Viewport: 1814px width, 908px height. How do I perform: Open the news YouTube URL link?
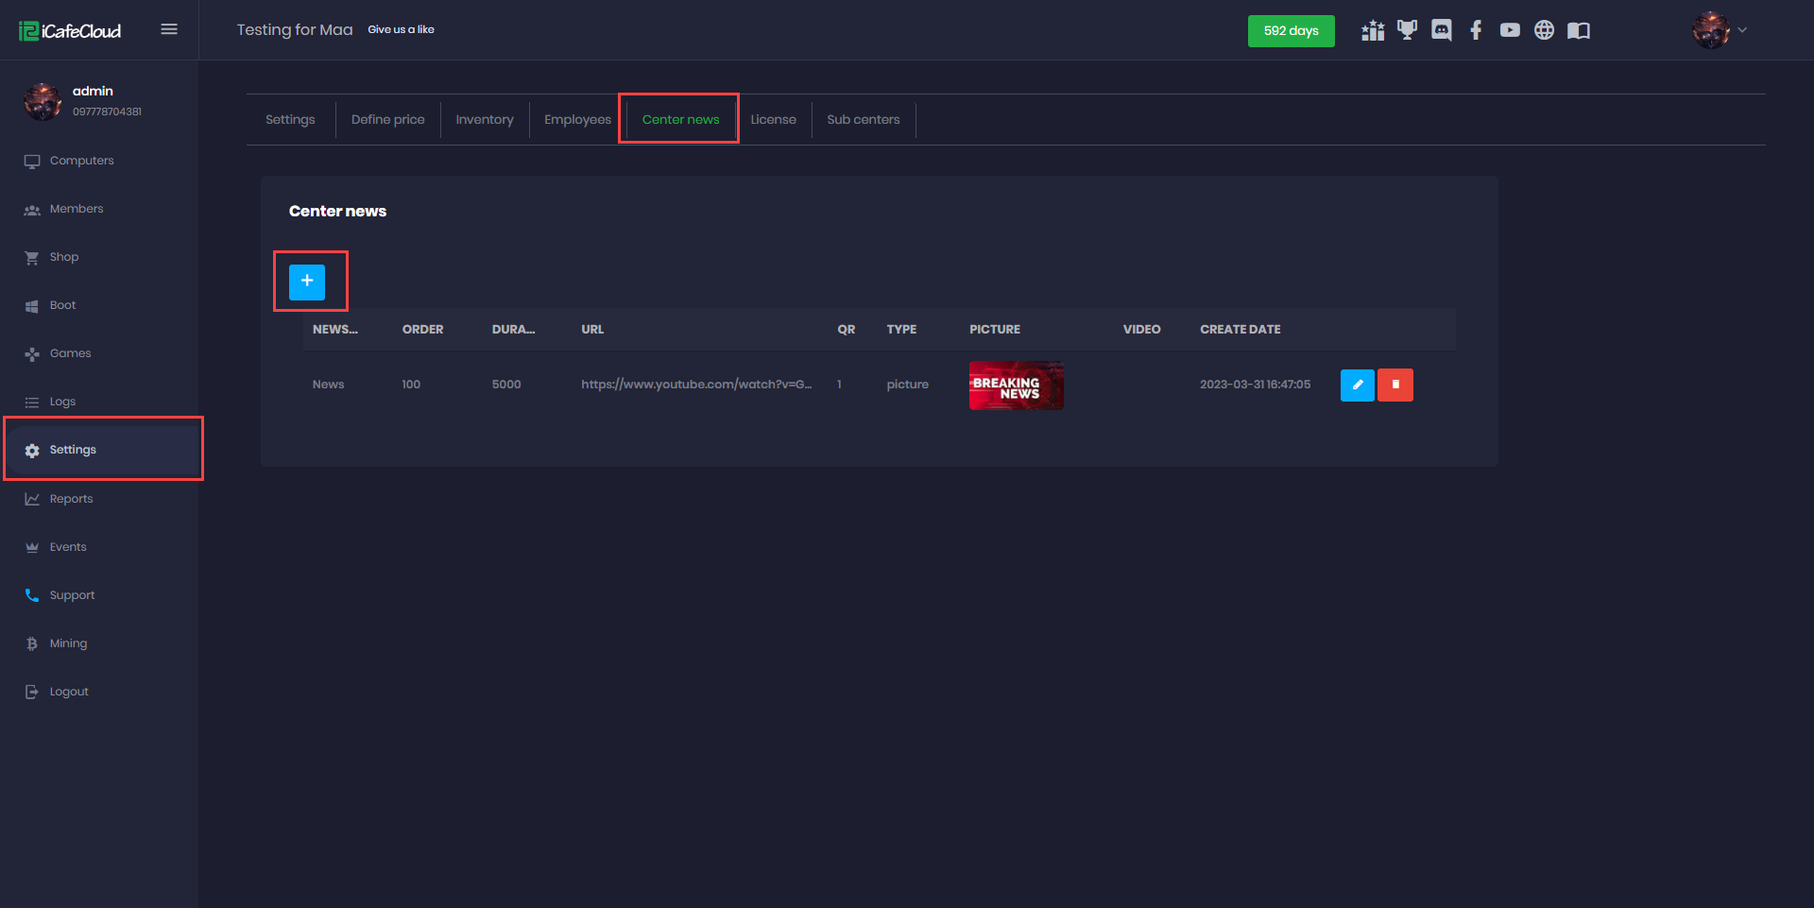pyautogui.click(x=695, y=385)
